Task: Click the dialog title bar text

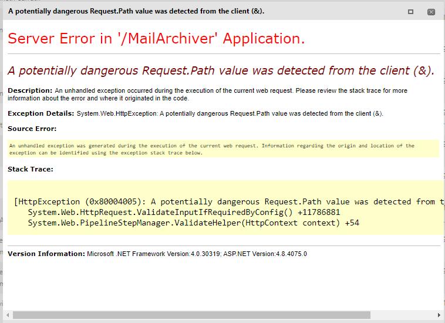Action: (136, 11)
